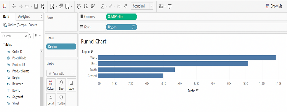Click the Region pill on Rows
Viewport: 287px width, 112px height.
pyautogui.click(x=121, y=27)
